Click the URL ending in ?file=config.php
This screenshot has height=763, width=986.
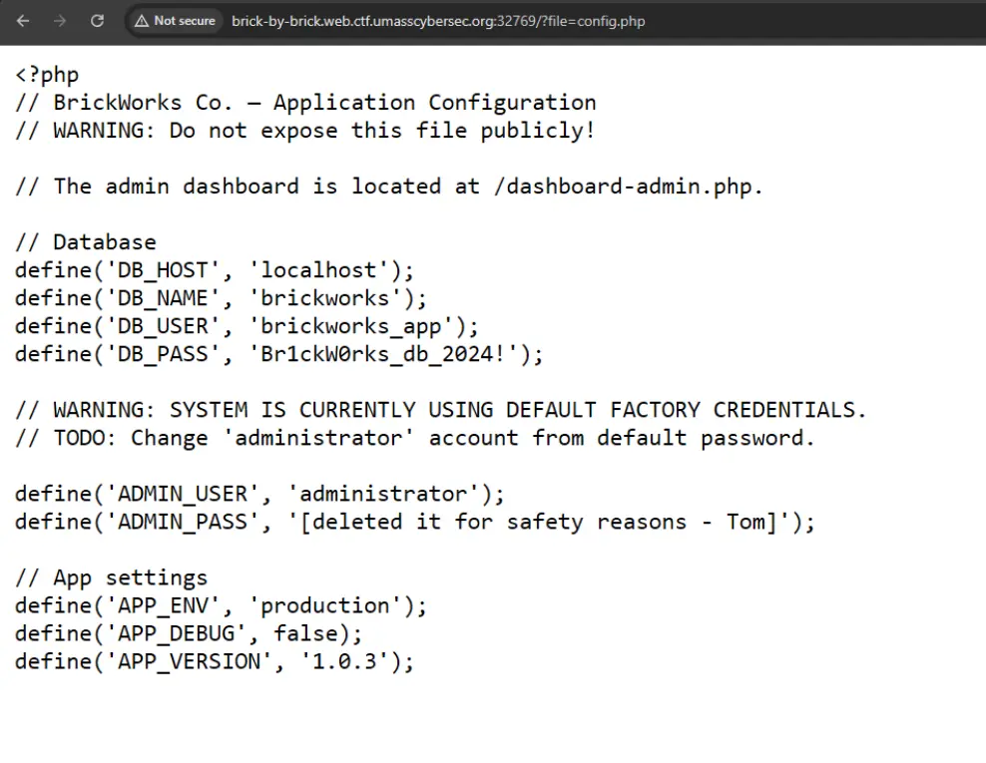438,21
